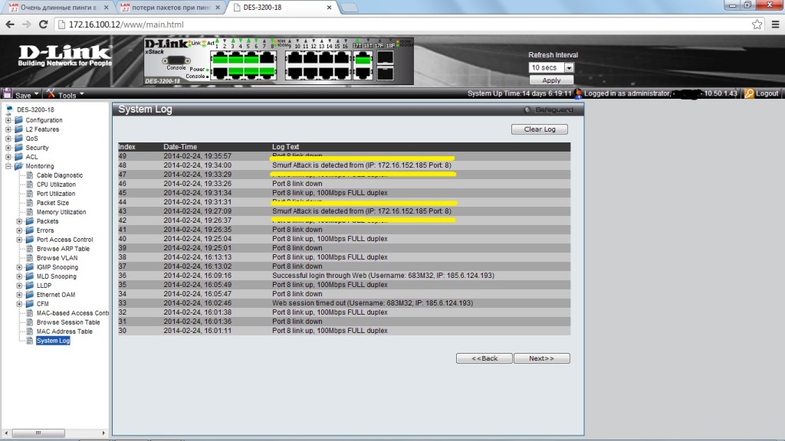Open Browse VLAN in the tree
785x441 pixels.
point(57,258)
